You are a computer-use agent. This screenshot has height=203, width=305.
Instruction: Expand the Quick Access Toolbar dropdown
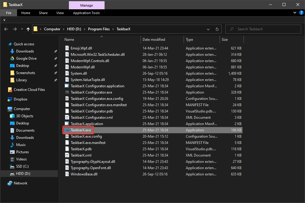point(4,20)
